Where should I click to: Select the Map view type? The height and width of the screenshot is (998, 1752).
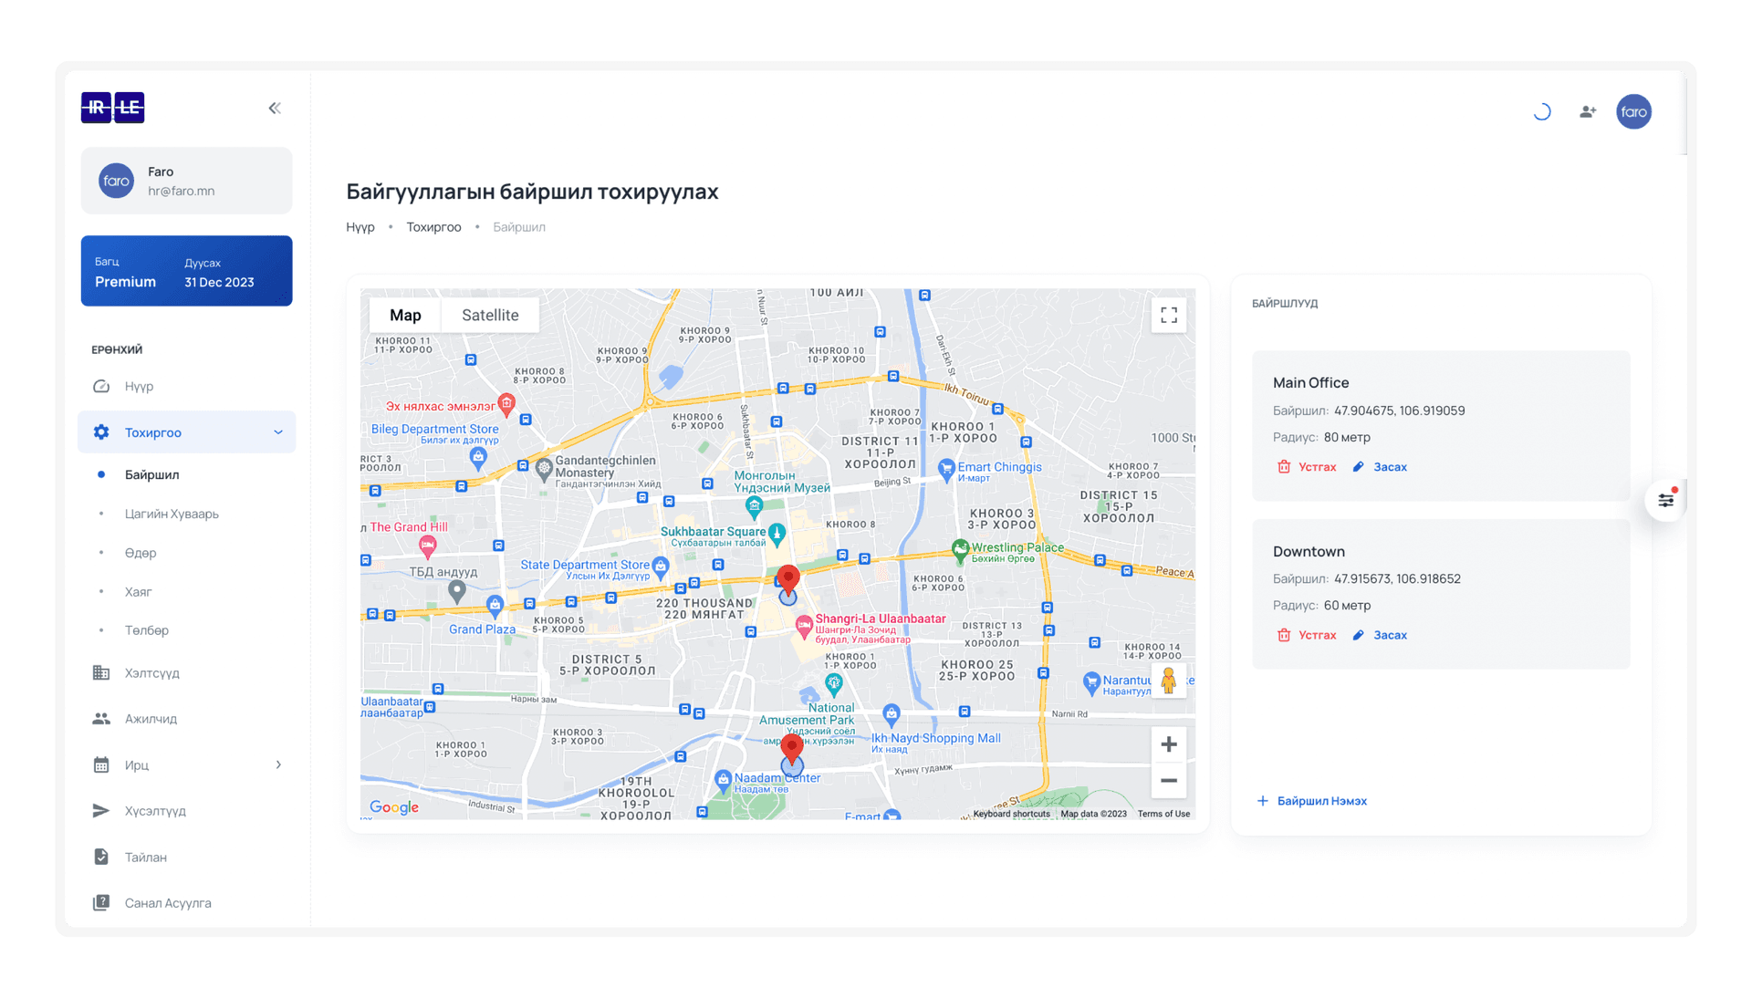[405, 316]
